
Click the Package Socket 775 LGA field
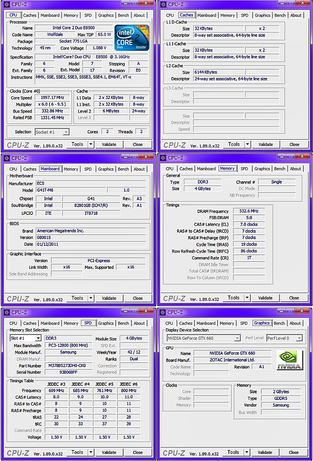click(x=74, y=41)
